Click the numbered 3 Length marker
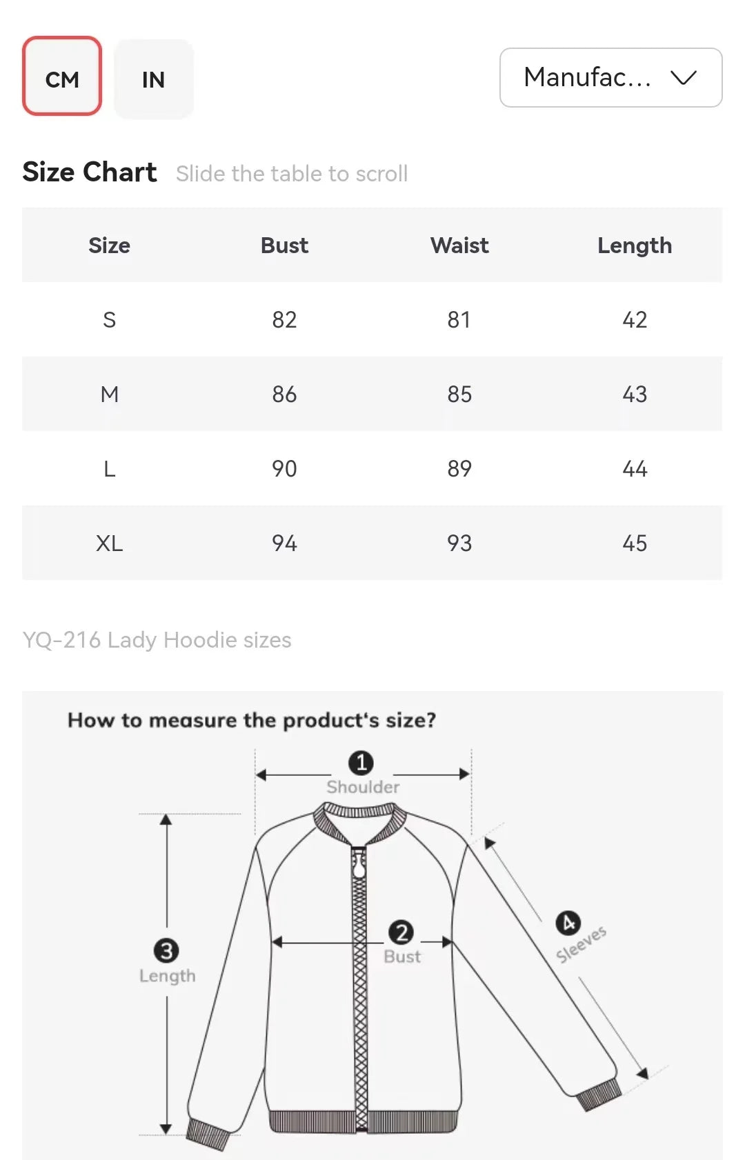Screen dimensions: 745x1160 pyautogui.click(x=166, y=951)
